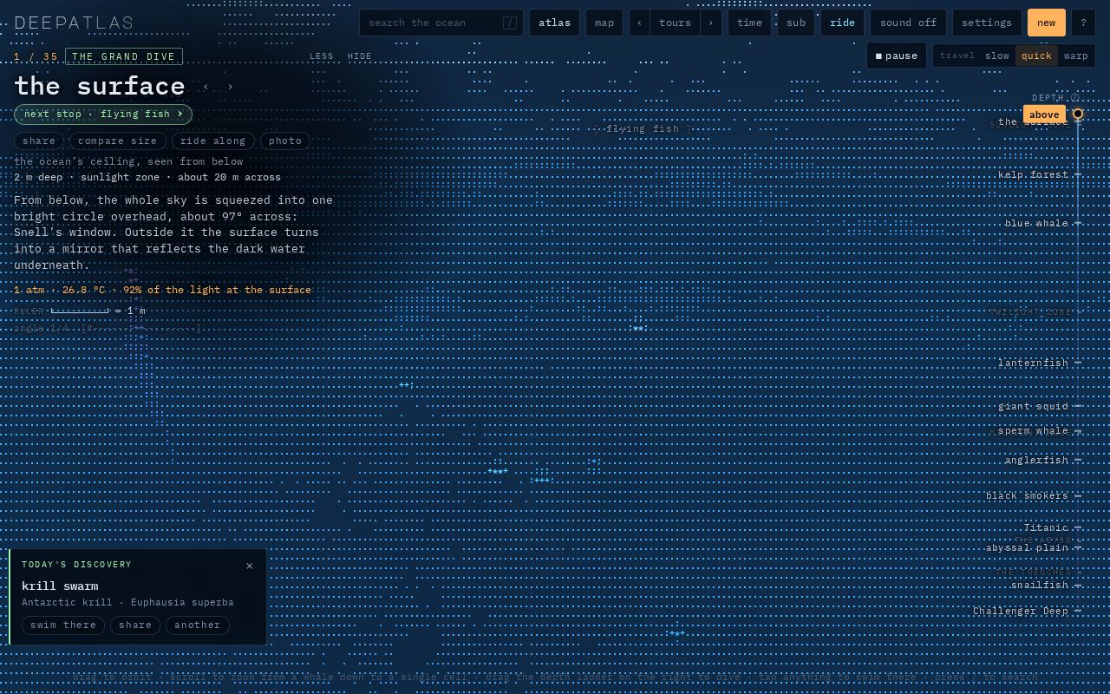Screen dimensions: 1110x694
Task: Click the orange depth marker at the ladder top
Action: [x=1078, y=114]
